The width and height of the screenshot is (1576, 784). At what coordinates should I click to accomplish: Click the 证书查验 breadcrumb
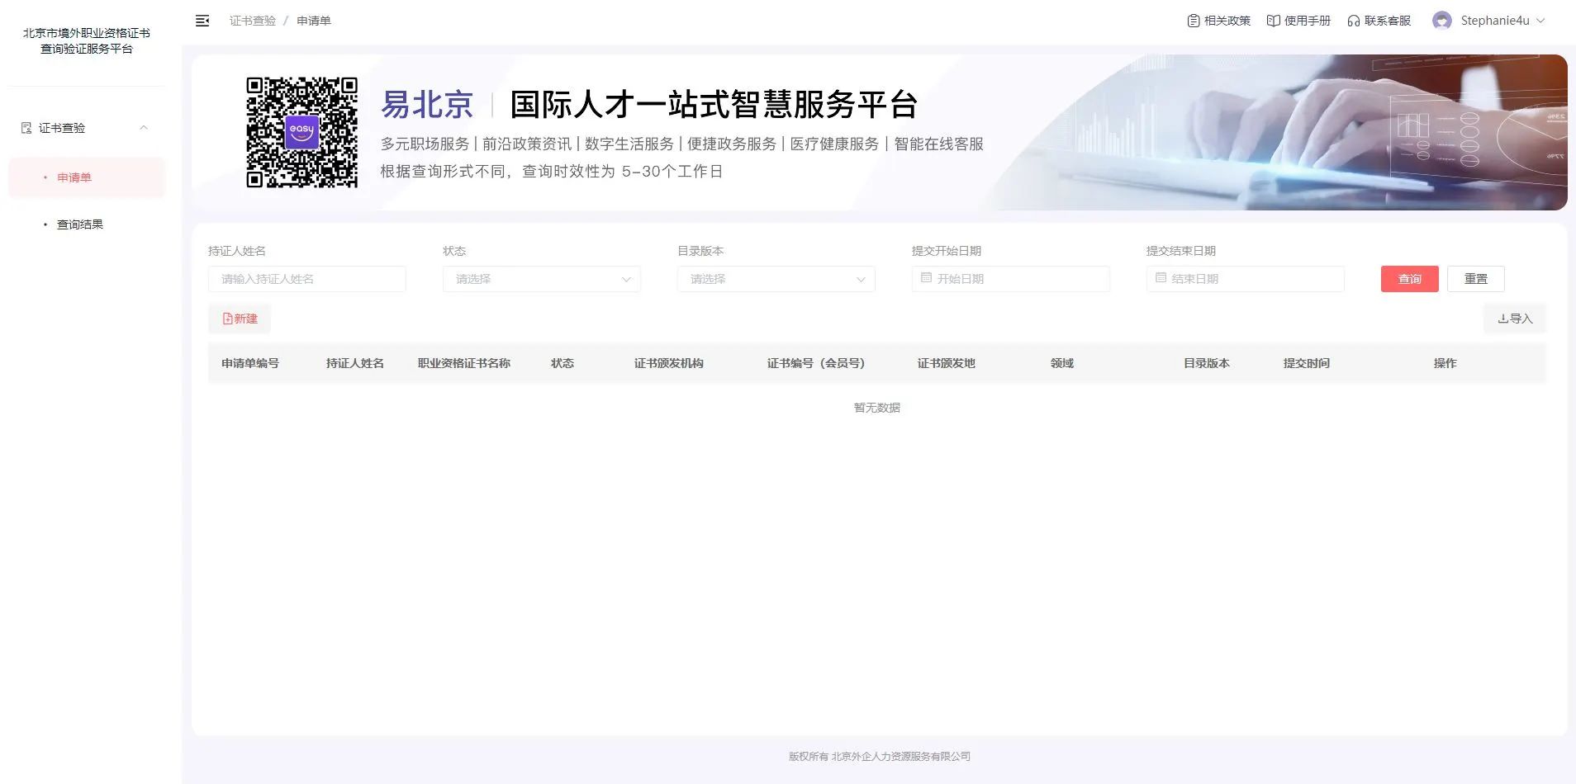tap(253, 21)
